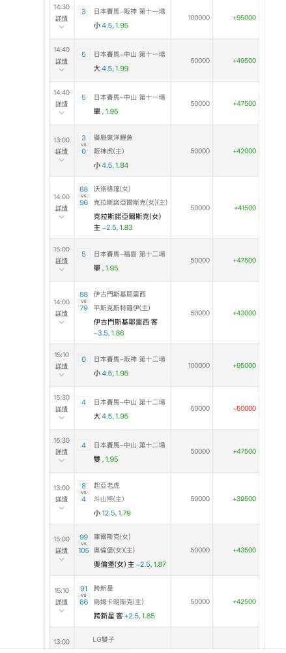Select the 3 vs 0 score box
This screenshot has width=286, height=653.
point(83,144)
